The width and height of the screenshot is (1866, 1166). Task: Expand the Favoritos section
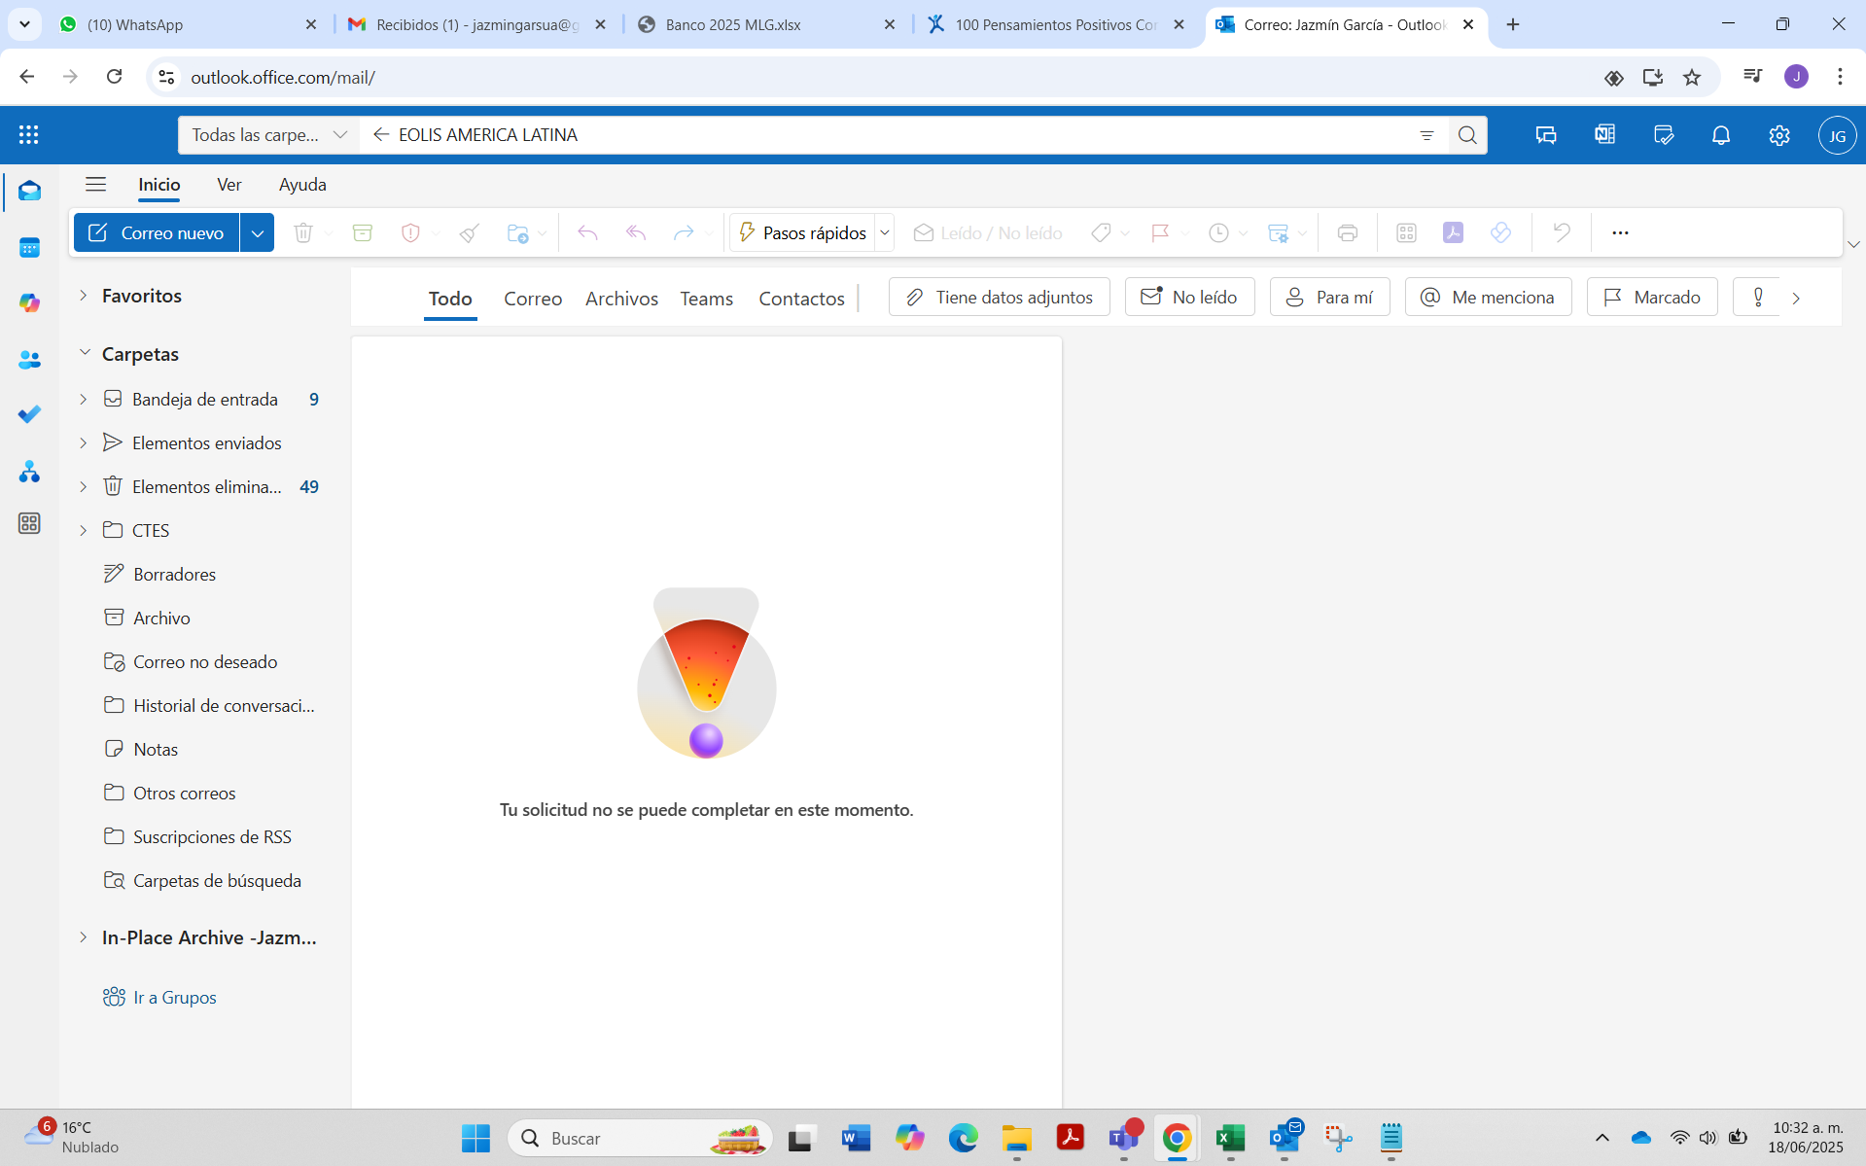[x=84, y=296]
